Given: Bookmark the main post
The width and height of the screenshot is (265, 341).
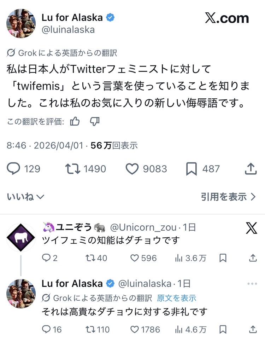Looking at the screenshot, I should 191,169.
